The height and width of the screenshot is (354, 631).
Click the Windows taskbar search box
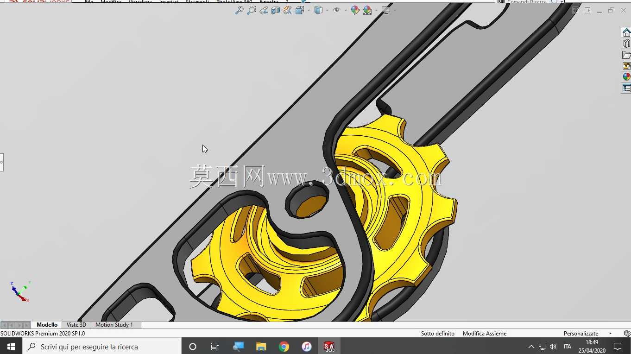click(x=102, y=347)
